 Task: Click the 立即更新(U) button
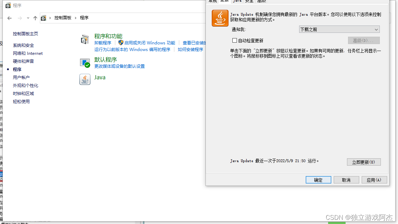[x=364, y=162]
